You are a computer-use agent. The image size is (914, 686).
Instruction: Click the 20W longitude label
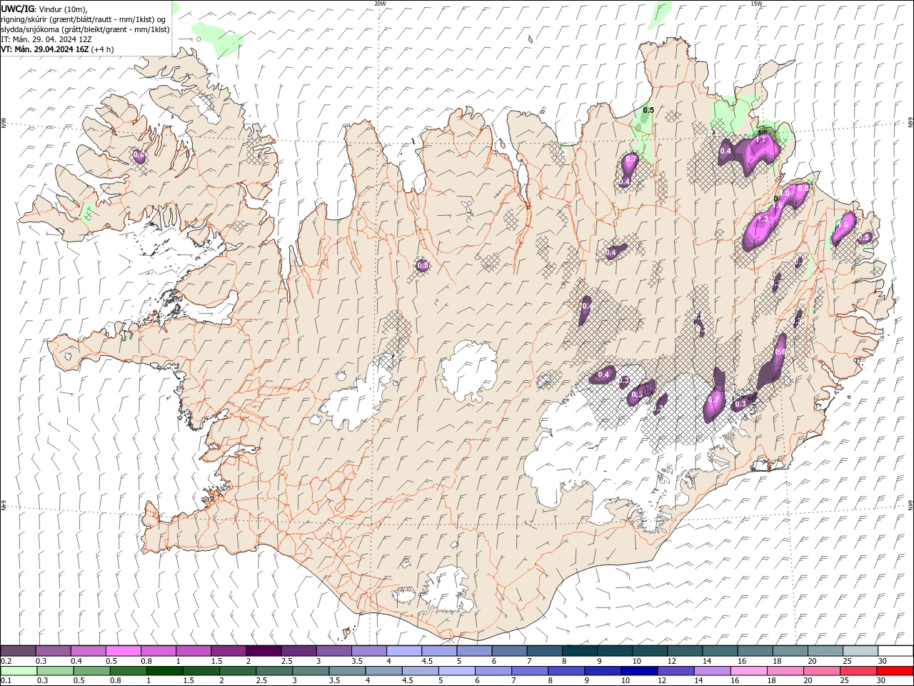tap(380, 4)
